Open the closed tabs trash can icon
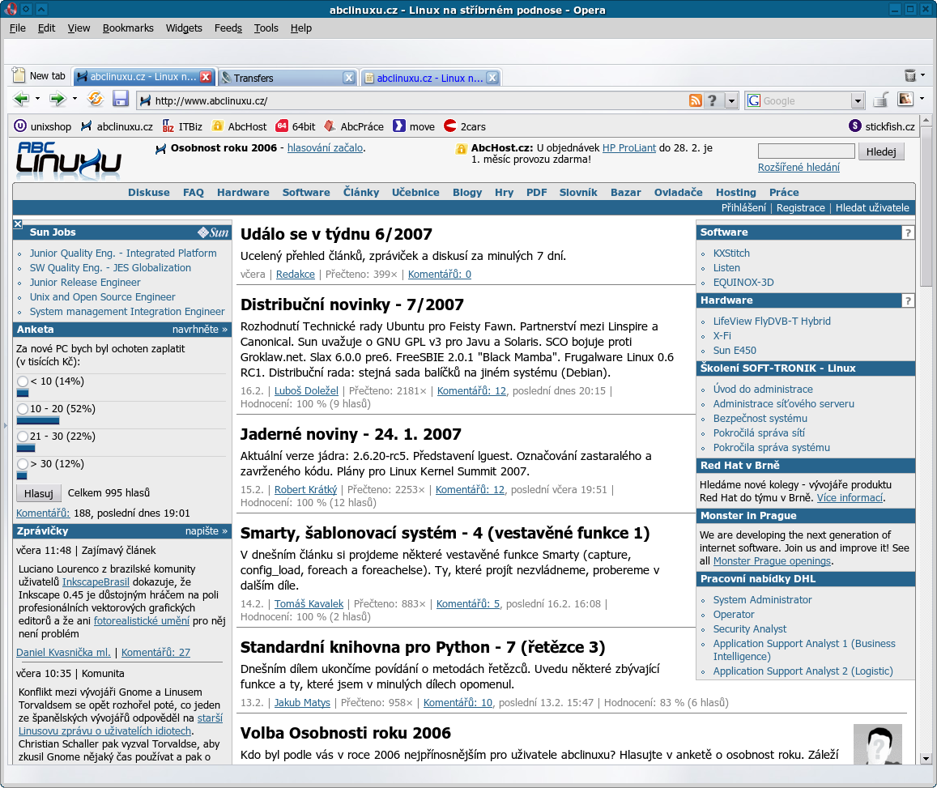This screenshot has height=788, width=937. pyautogui.click(x=910, y=75)
